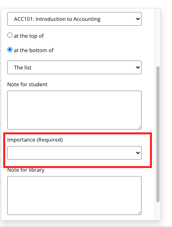Select the "at the bottom of" radio button
This screenshot has width=172, height=227.
[10, 50]
